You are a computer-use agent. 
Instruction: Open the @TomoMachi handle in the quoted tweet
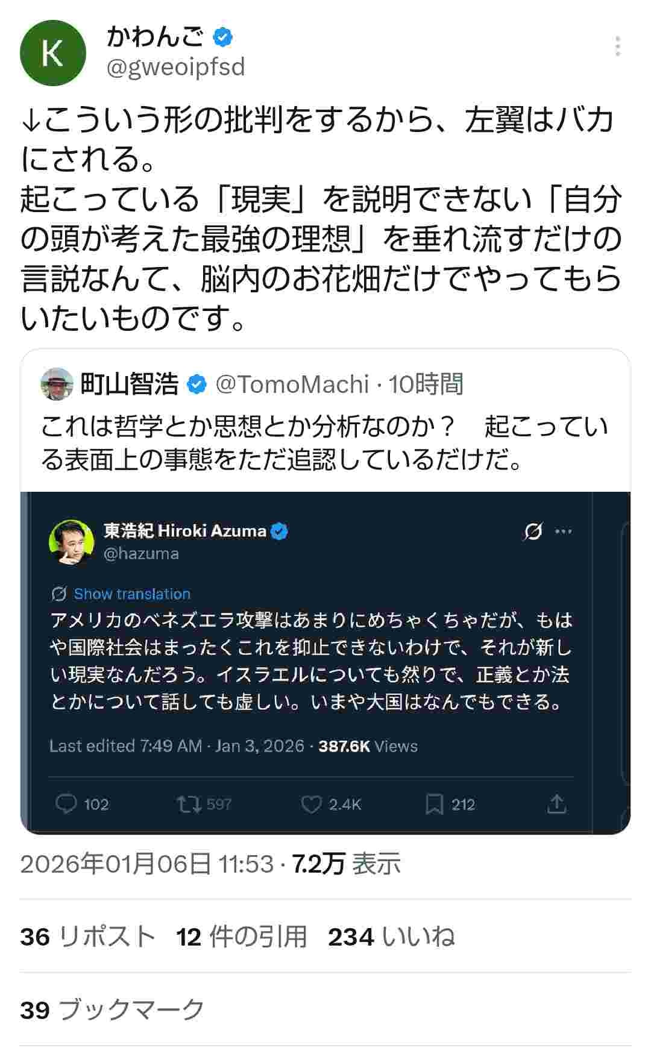pyautogui.click(x=292, y=384)
